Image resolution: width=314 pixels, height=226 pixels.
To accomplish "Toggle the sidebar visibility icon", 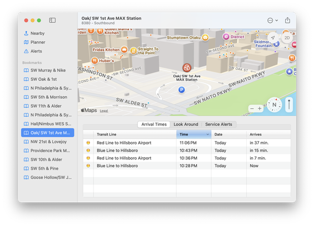I will [x=52, y=20].
